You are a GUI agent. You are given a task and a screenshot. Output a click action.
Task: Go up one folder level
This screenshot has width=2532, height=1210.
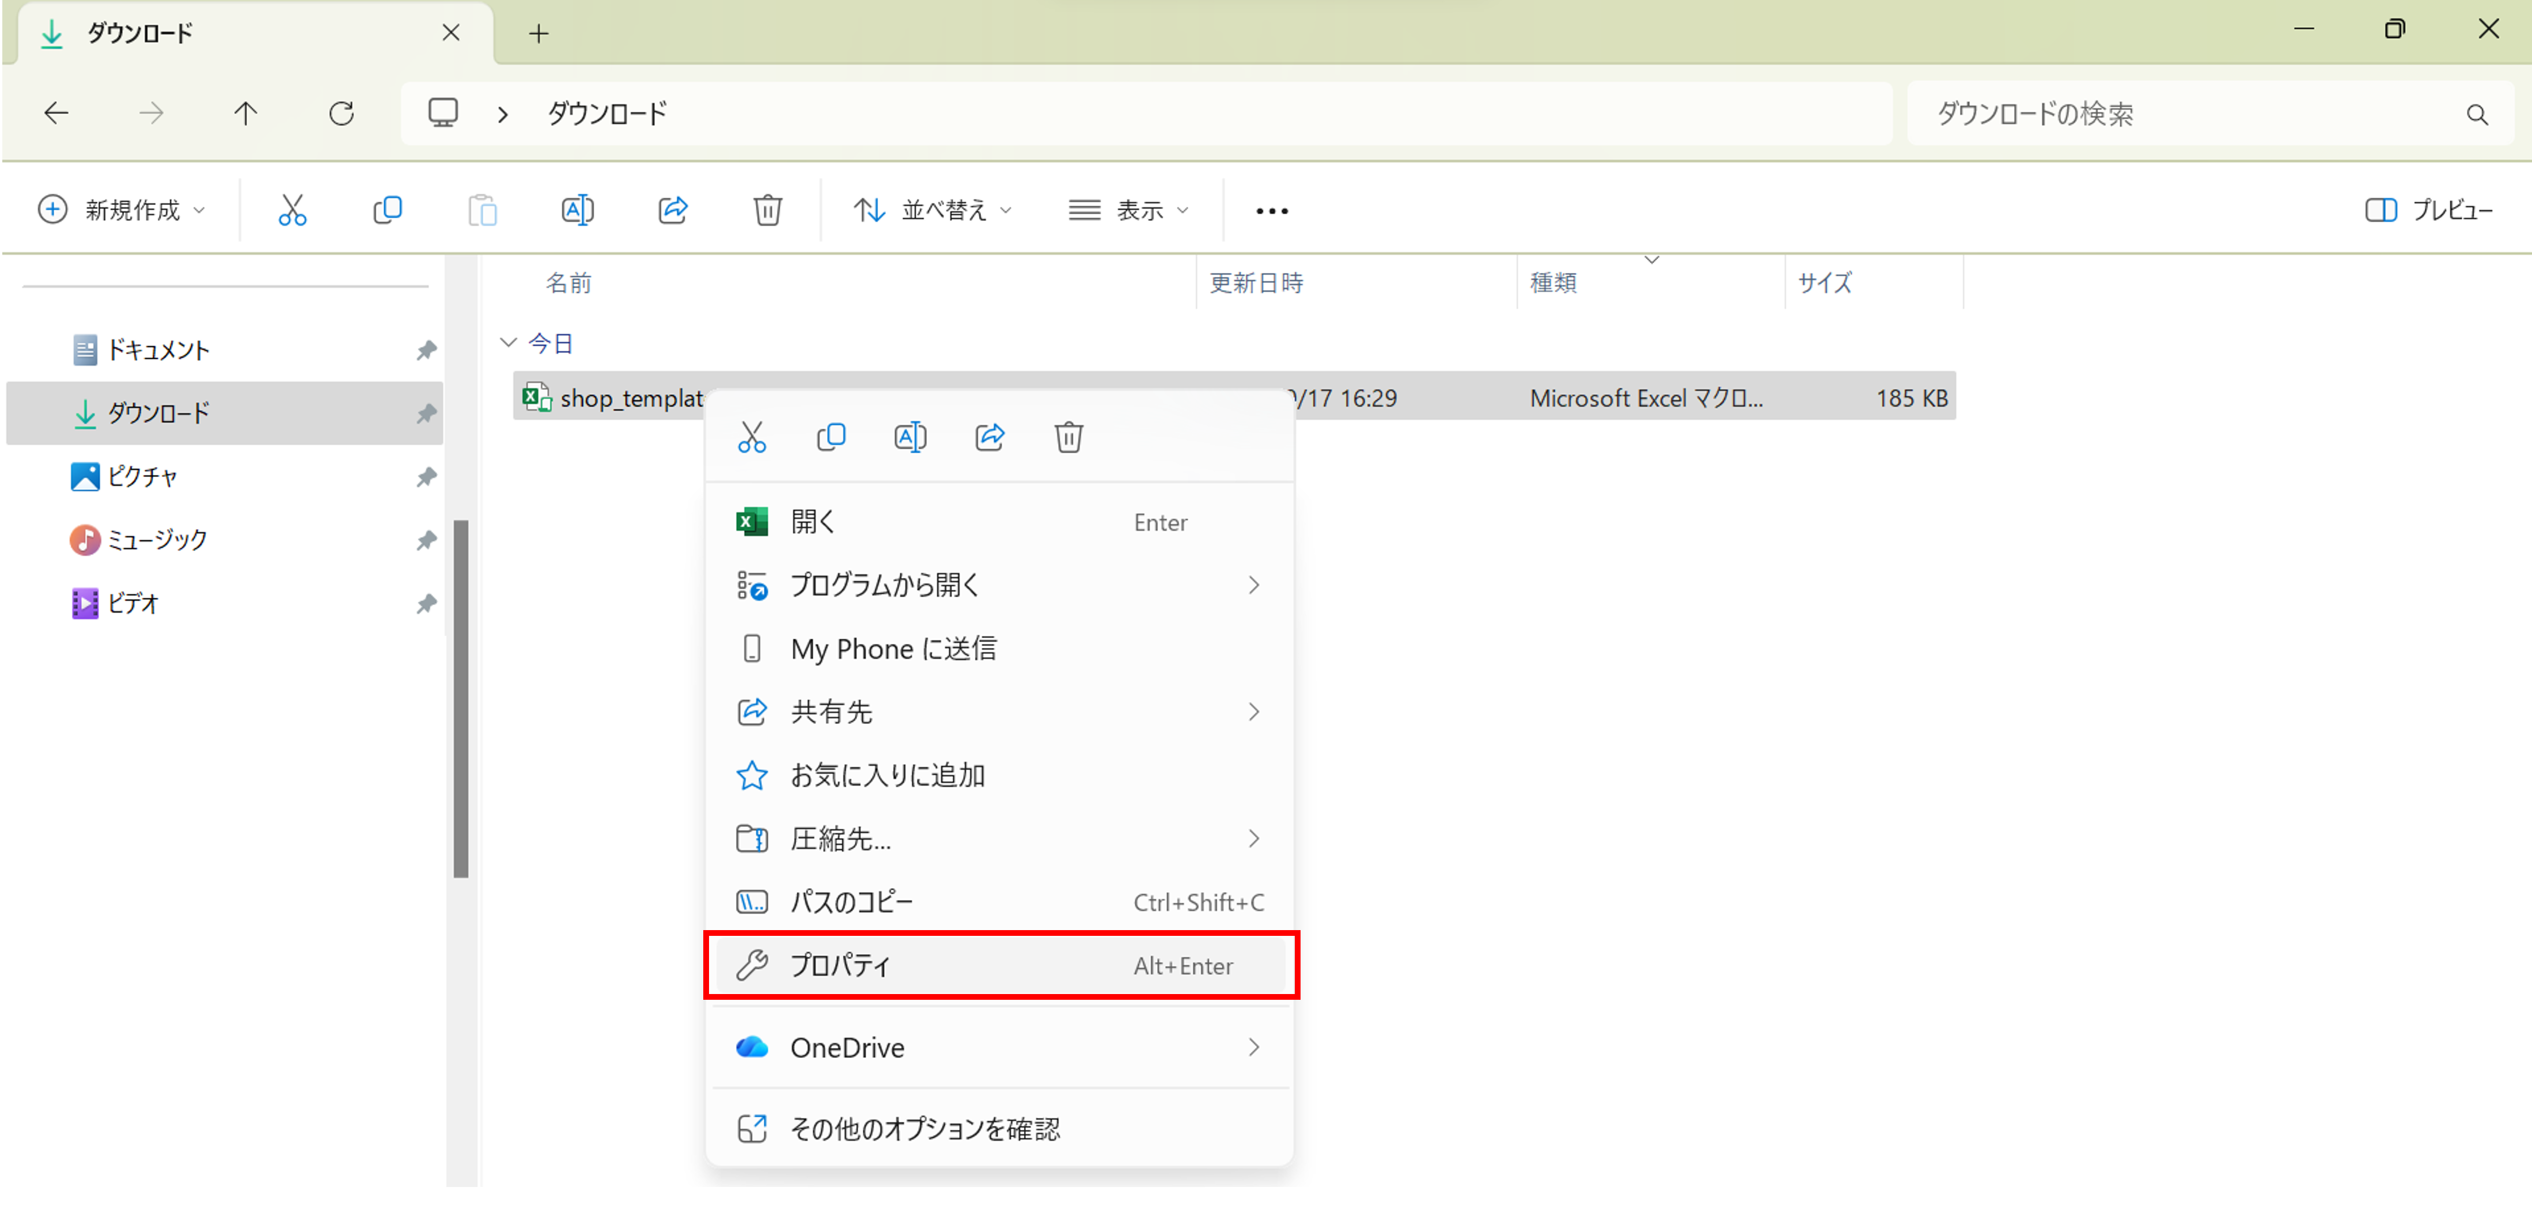(246, 114)
